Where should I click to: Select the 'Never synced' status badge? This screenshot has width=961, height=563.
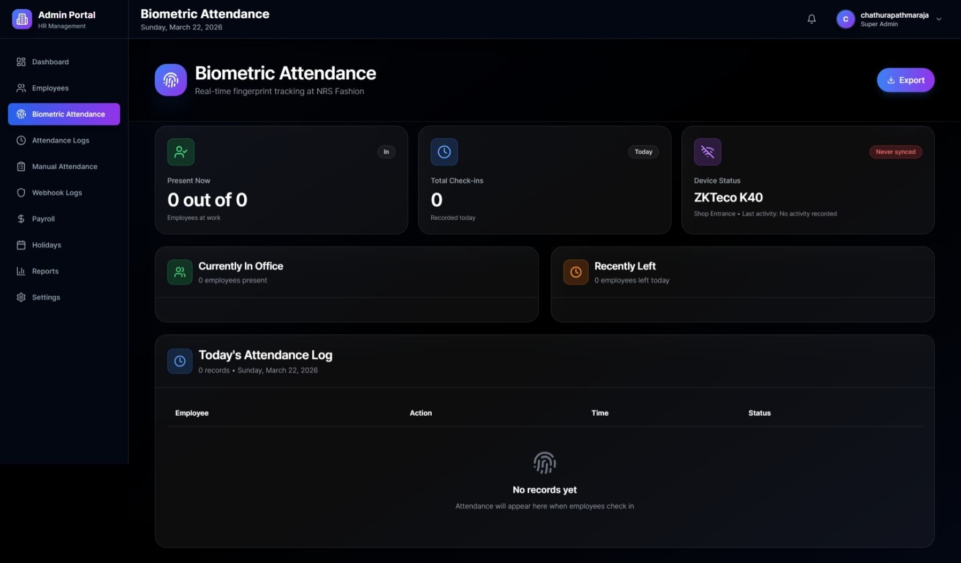(x=895, y=152)
